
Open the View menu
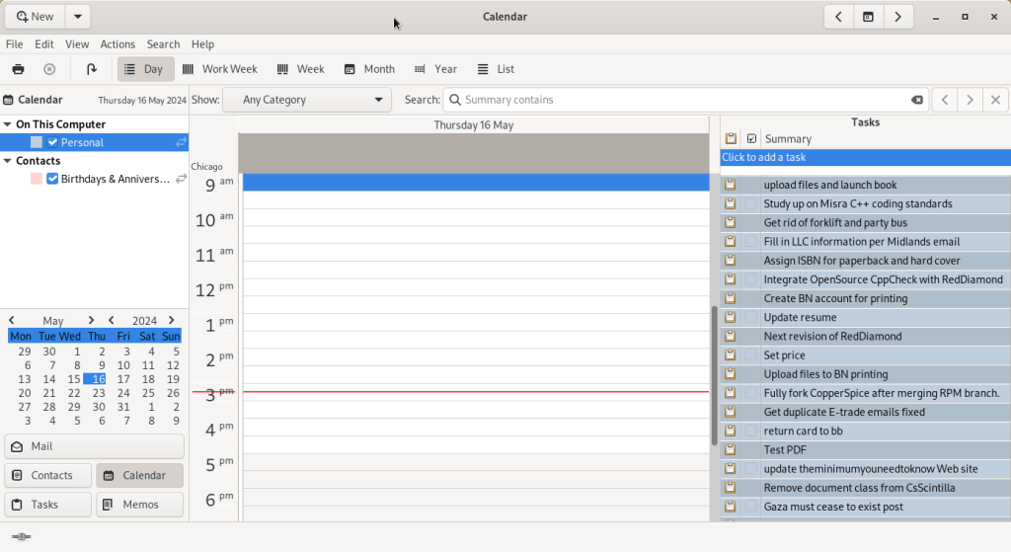click(x=77, y=43)
